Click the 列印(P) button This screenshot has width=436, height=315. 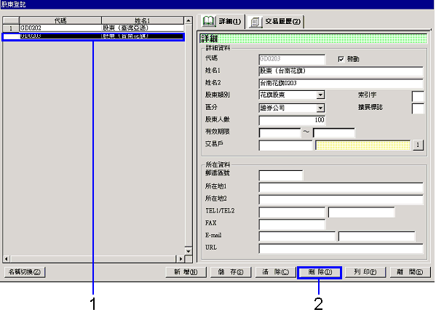click(x=365, y=272)
